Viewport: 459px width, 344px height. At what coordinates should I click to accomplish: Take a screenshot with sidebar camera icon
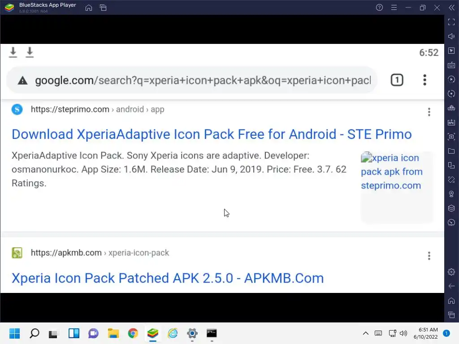pos(451,137)
